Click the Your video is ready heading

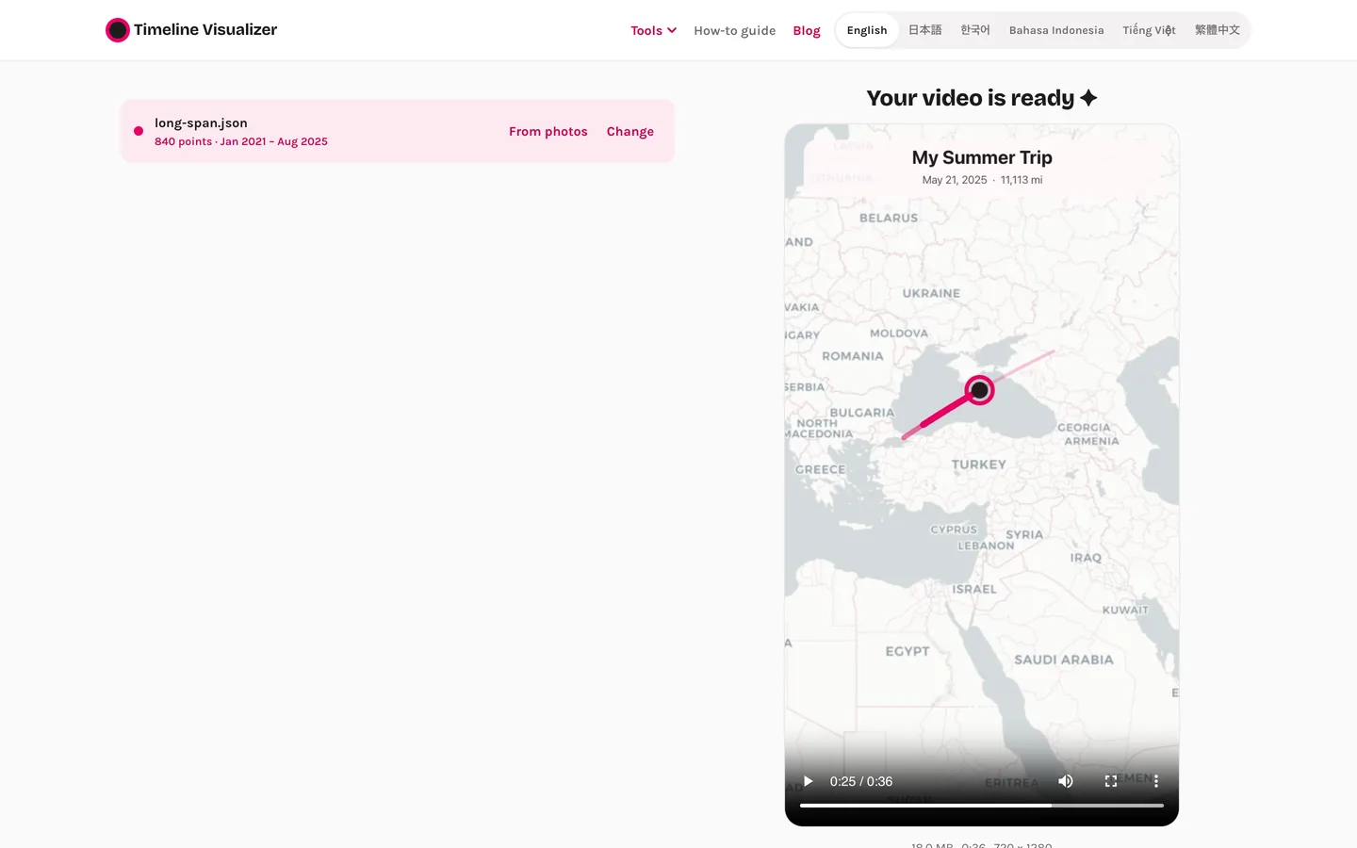click(x=982, y=98)
